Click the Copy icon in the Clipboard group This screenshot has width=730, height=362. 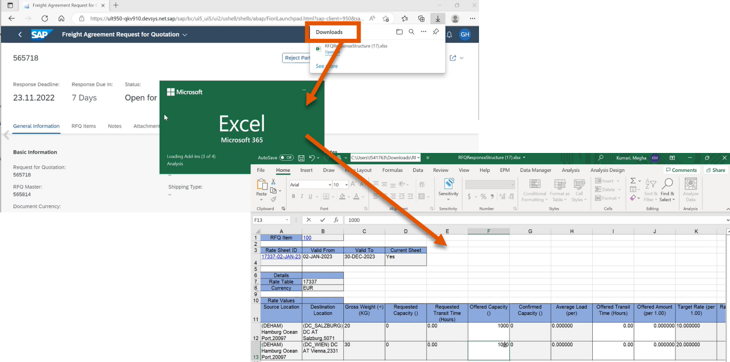273,190
